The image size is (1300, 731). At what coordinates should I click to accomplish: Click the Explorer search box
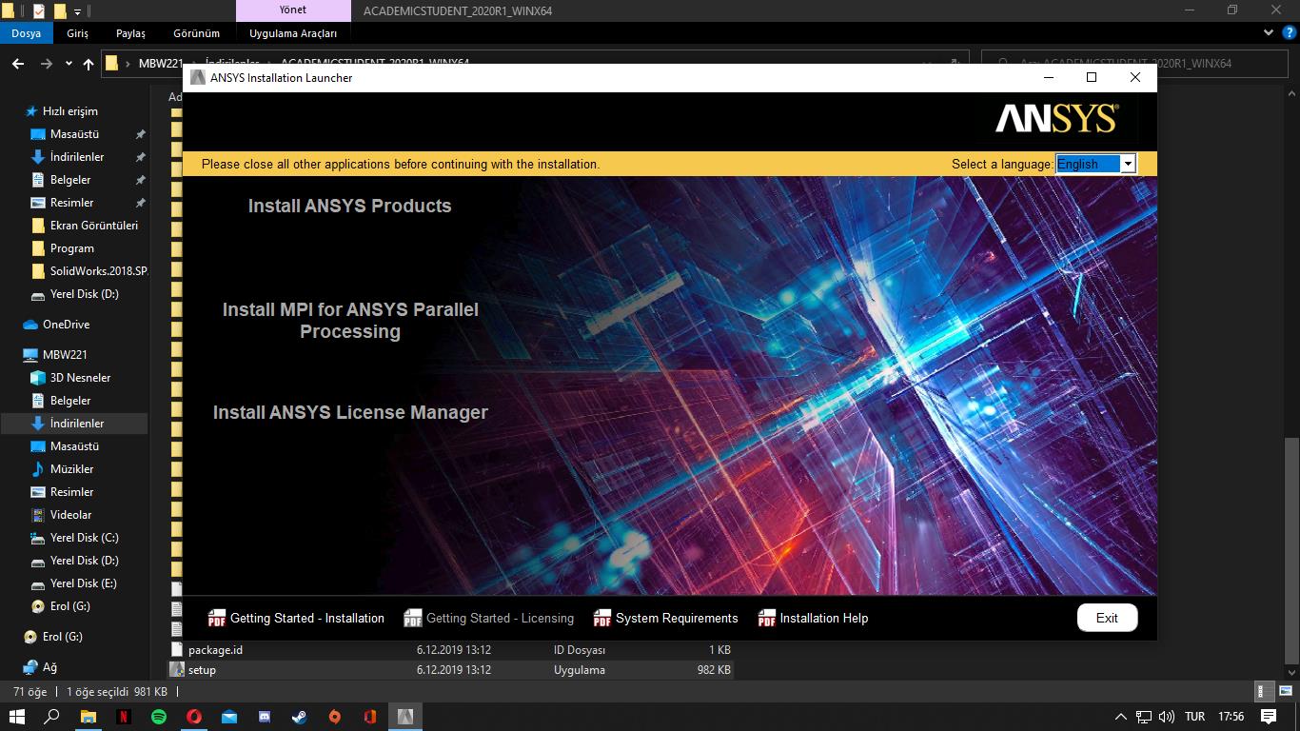1133,63
